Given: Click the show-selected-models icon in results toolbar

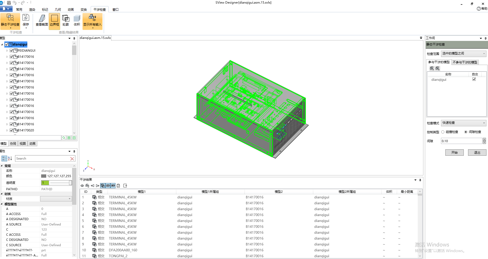Looking at the screenshot, I should pyautogui.click(x=87, y=186).
